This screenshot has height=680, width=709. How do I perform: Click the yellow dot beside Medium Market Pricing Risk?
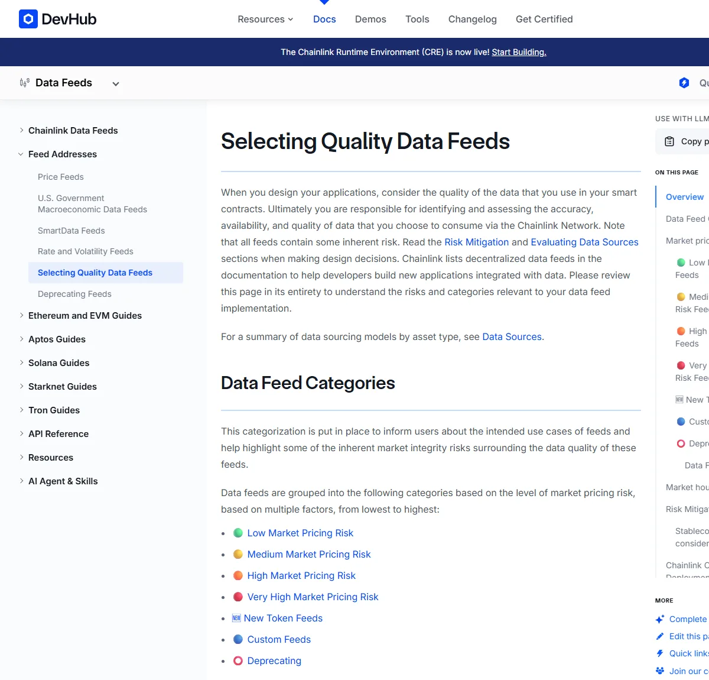[x=238, y=554]
